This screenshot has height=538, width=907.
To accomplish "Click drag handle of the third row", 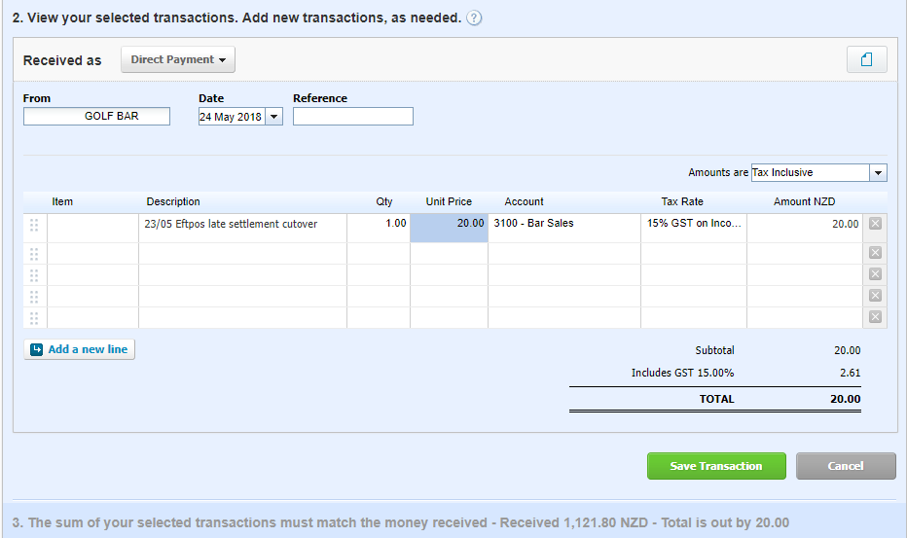I will point(34,274).
